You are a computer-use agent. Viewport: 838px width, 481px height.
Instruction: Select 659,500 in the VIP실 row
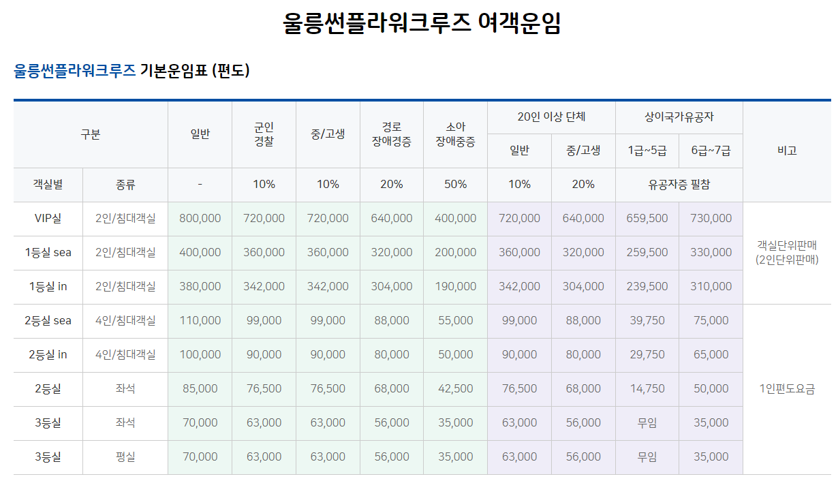coord(647,219)
